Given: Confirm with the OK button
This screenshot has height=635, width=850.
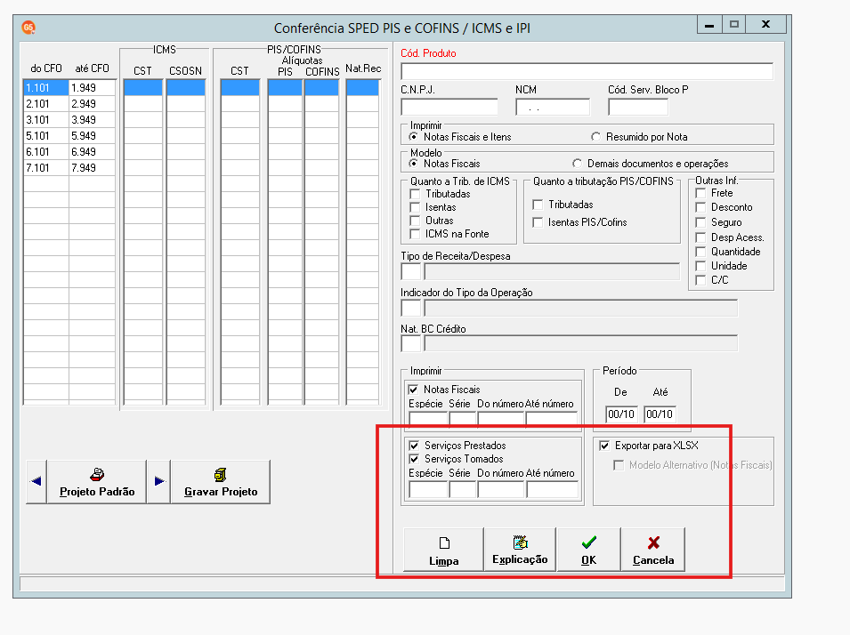Looking at the screenshot, I should pyautogui.click(x=588, y=550).
